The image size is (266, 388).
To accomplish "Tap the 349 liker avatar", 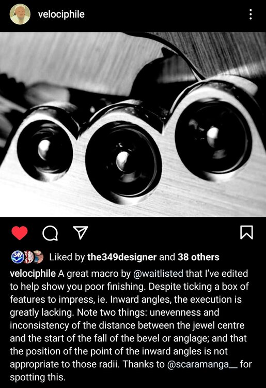I will pos(17,257).
